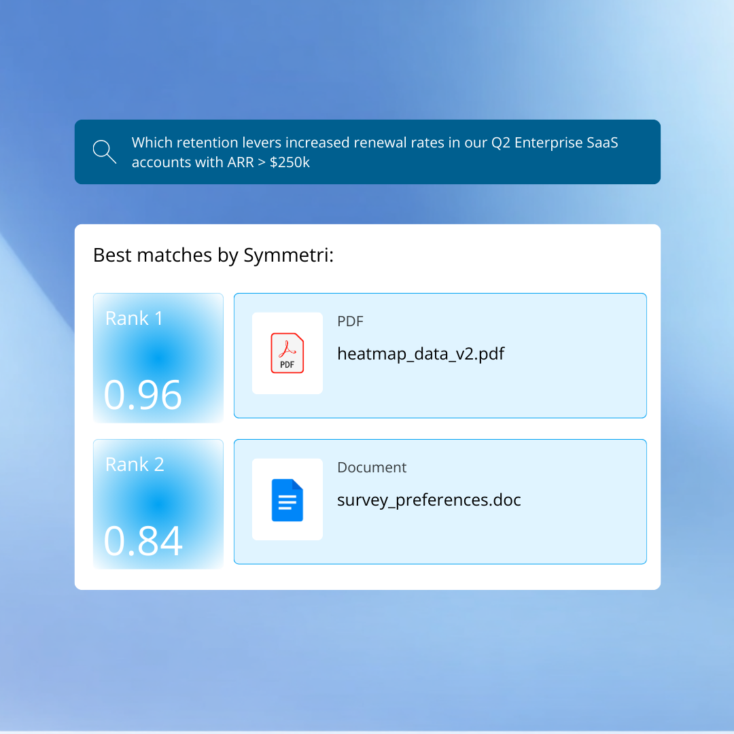
Task: Click the 0.84 relevance score
Action: tap(143, 541)
